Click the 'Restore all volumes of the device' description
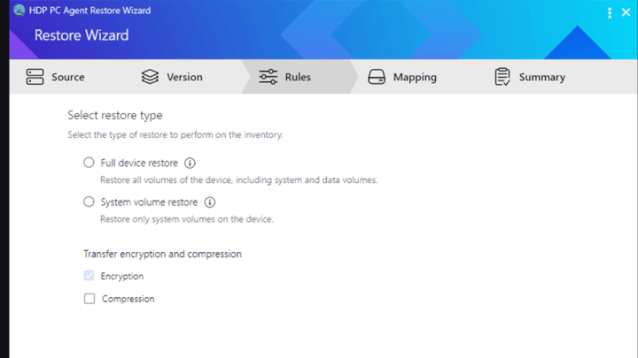Screen dimensions: 638x358 coord(239,179)
